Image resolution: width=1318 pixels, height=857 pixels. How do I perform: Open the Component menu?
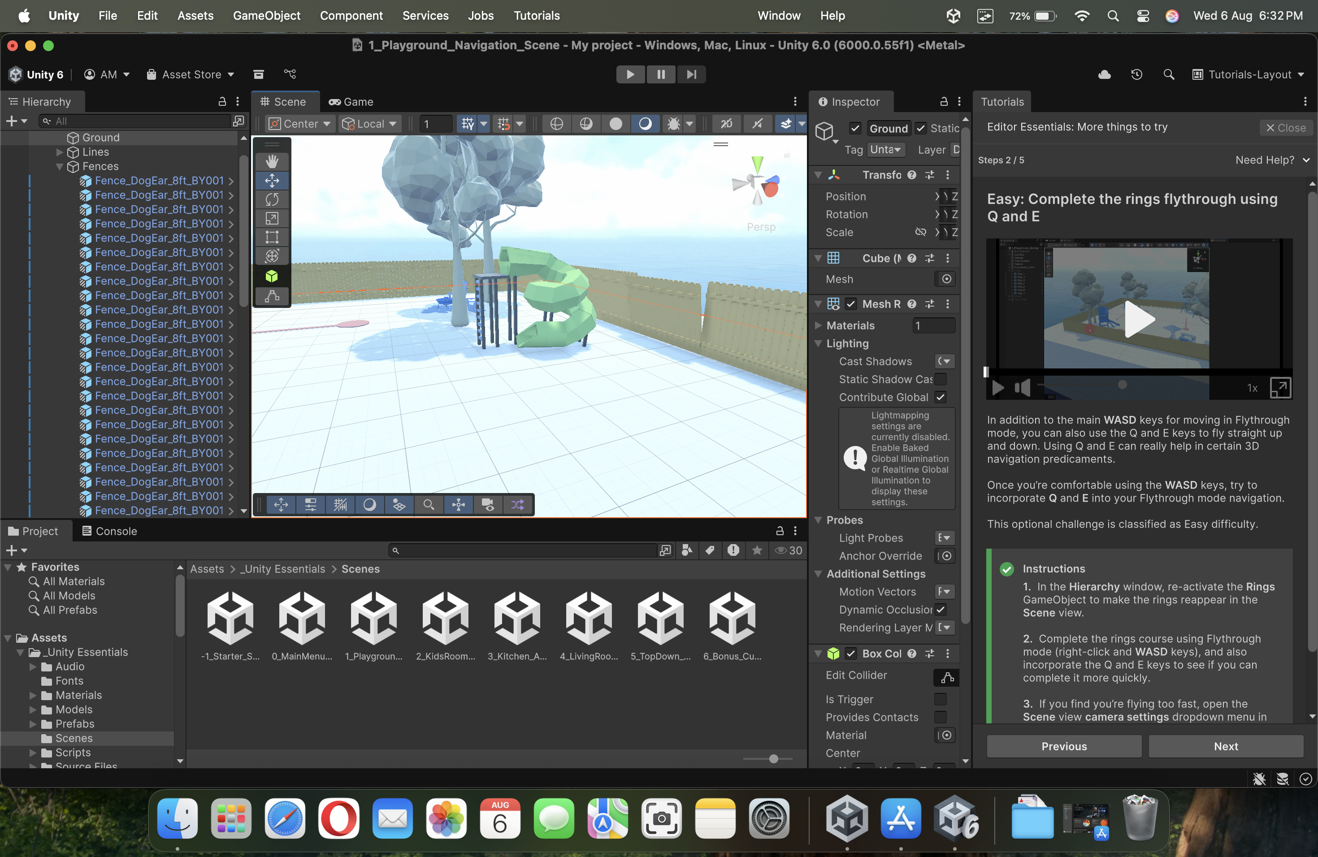(x=351, y=16)
